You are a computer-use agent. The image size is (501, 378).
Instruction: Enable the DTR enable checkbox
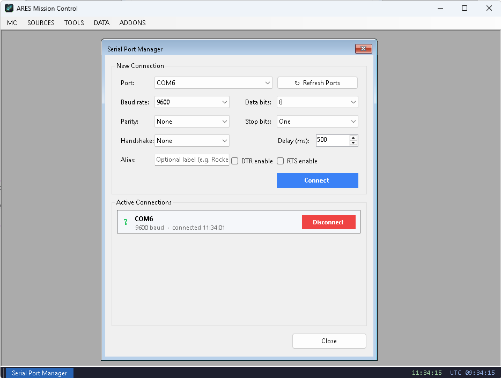pos(235,161)
